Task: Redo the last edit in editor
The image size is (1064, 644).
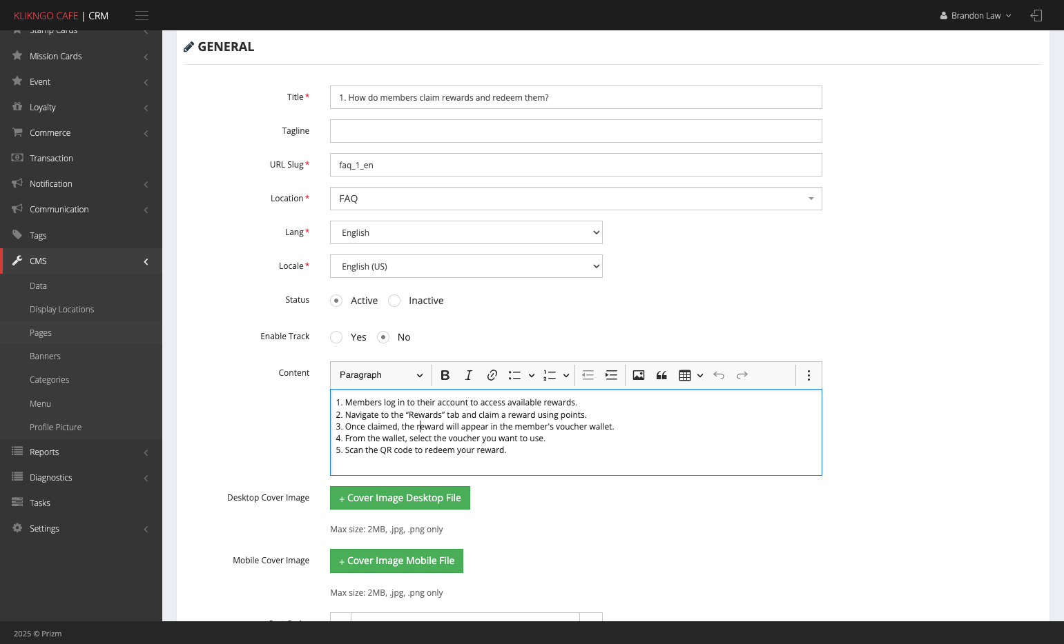Action: click(742, 375)
